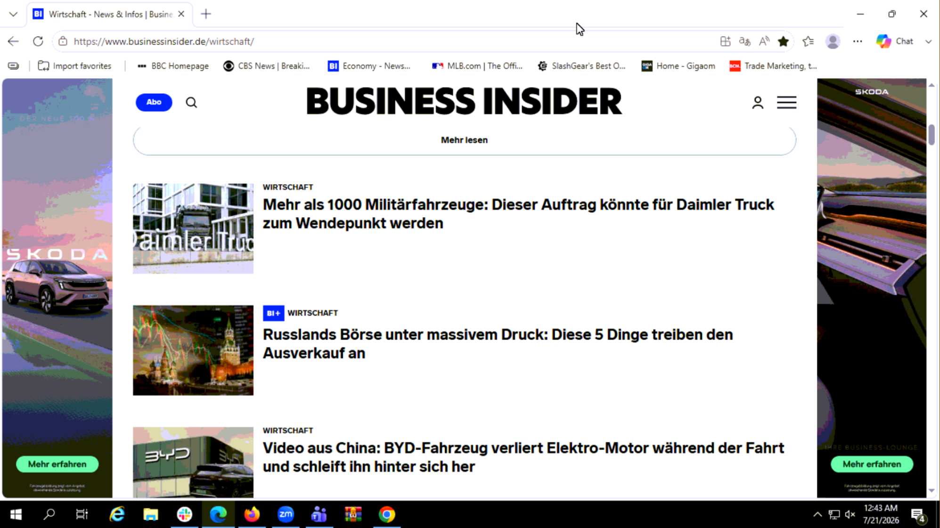Open Windows taskbar search
940x528 pixels.
pyautogui.click(x=49, y=514)
